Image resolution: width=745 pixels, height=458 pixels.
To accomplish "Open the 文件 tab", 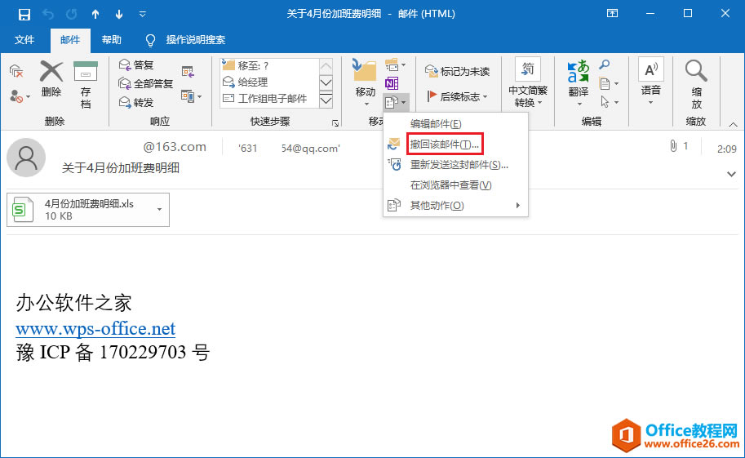I will click(24, 39).
